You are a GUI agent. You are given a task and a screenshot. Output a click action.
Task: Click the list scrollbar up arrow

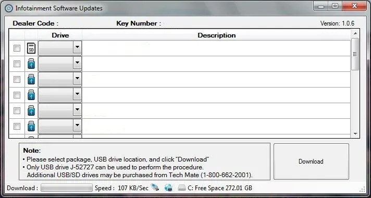pos(355,33)
